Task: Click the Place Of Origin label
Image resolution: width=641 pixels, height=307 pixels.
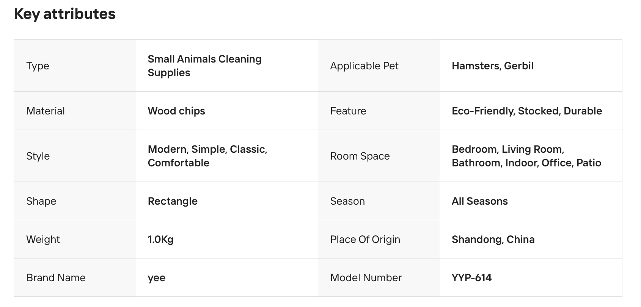Action: [365, 239]
